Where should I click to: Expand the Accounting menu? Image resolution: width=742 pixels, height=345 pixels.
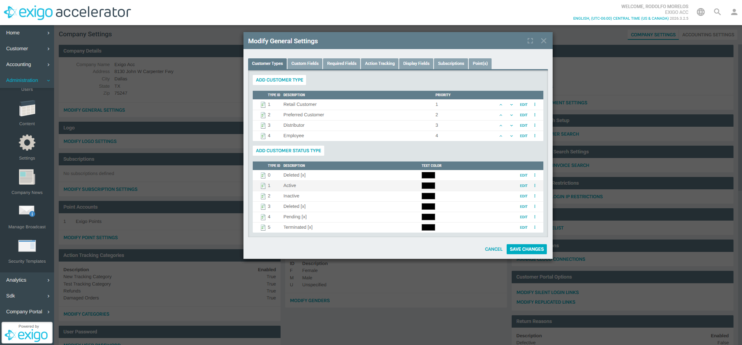pos(27,65)
